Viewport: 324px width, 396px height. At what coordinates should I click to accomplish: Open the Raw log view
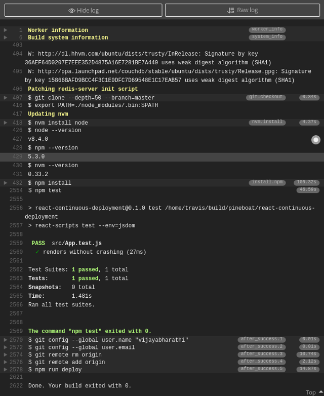(x=242, y=10)
